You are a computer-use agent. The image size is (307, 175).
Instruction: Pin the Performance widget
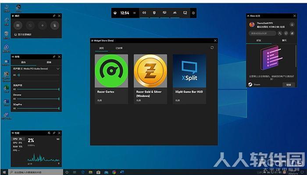click(x=54, y=133)
